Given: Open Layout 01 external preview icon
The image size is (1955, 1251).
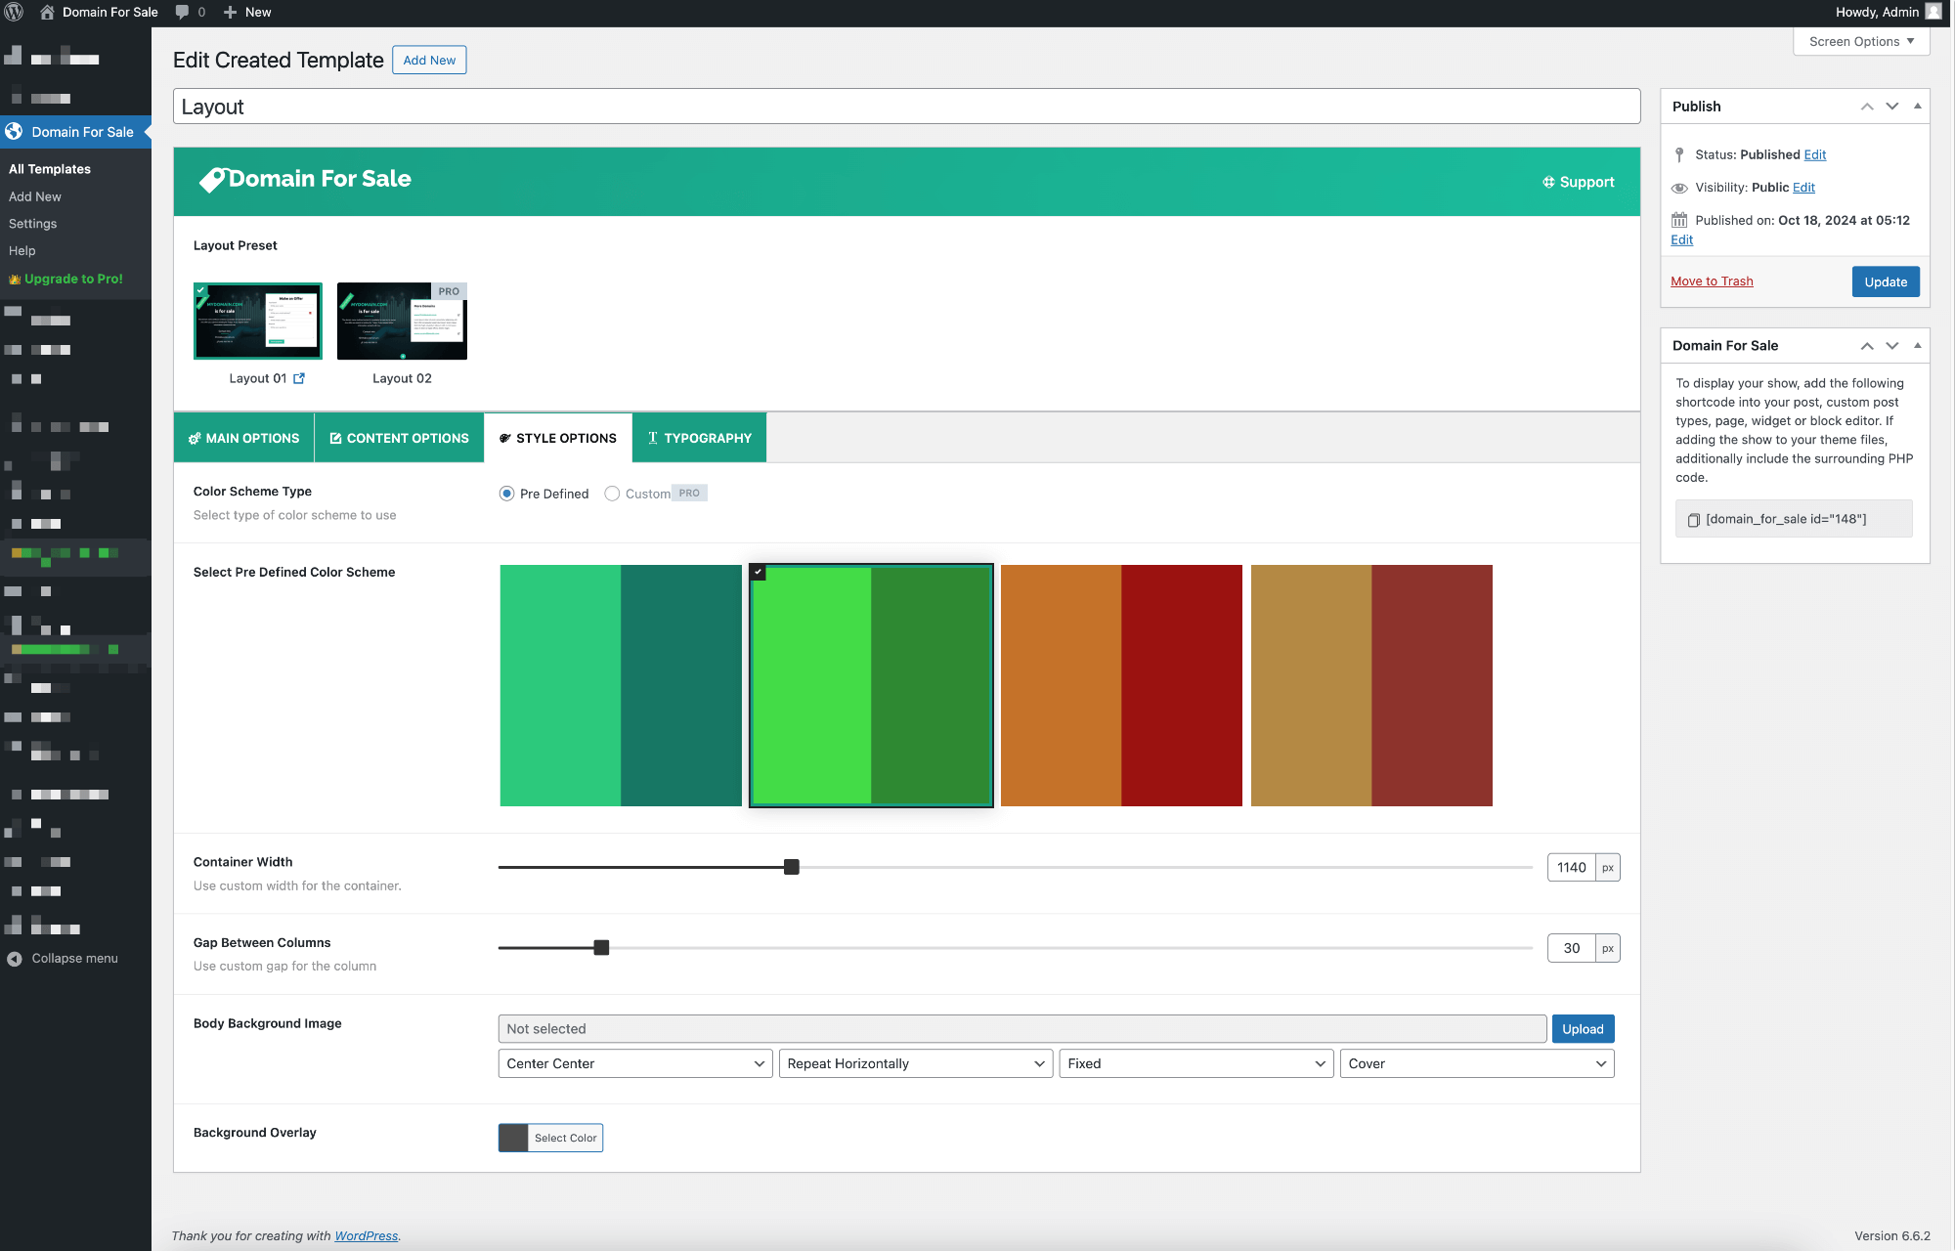Looking at the screenshot, I should (x=299, y=378).
